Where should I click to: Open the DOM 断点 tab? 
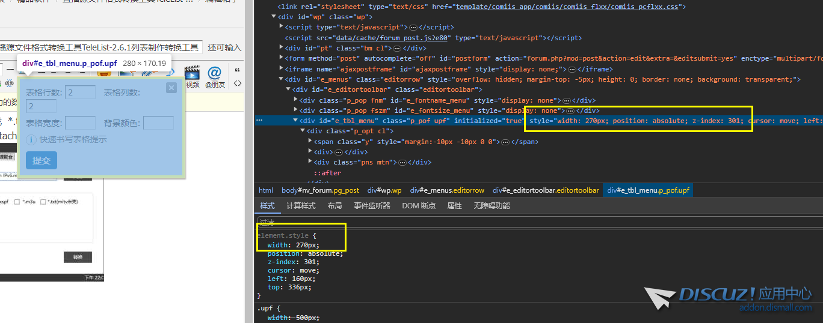point(419,205)
